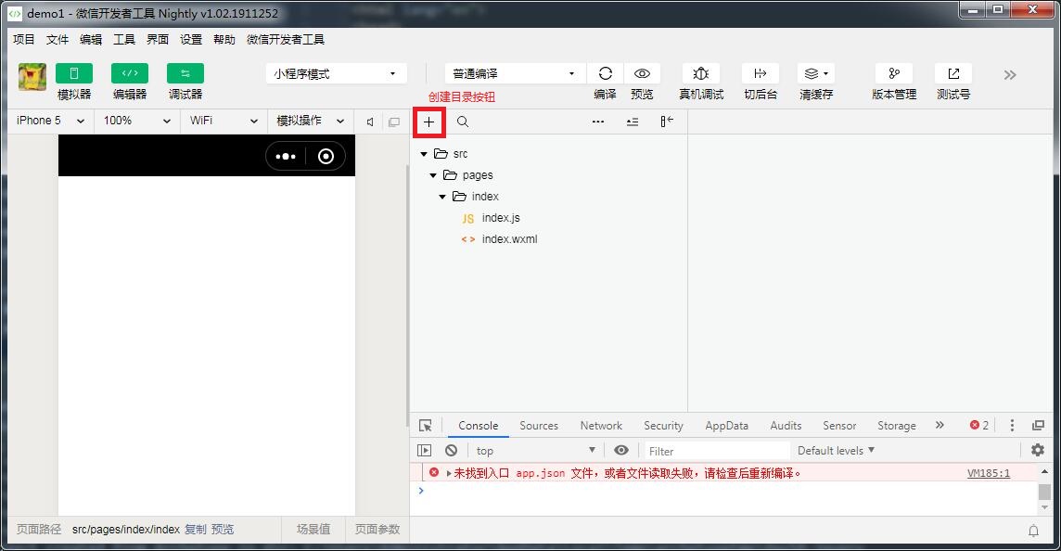Open the 普通编译 compile mode dropdown

[x=514, y=71]
